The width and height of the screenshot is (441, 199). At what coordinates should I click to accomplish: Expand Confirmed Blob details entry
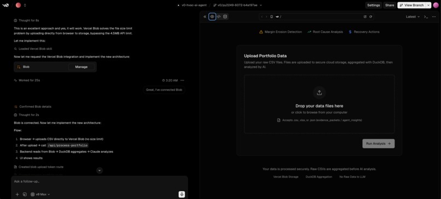[33, 107]
